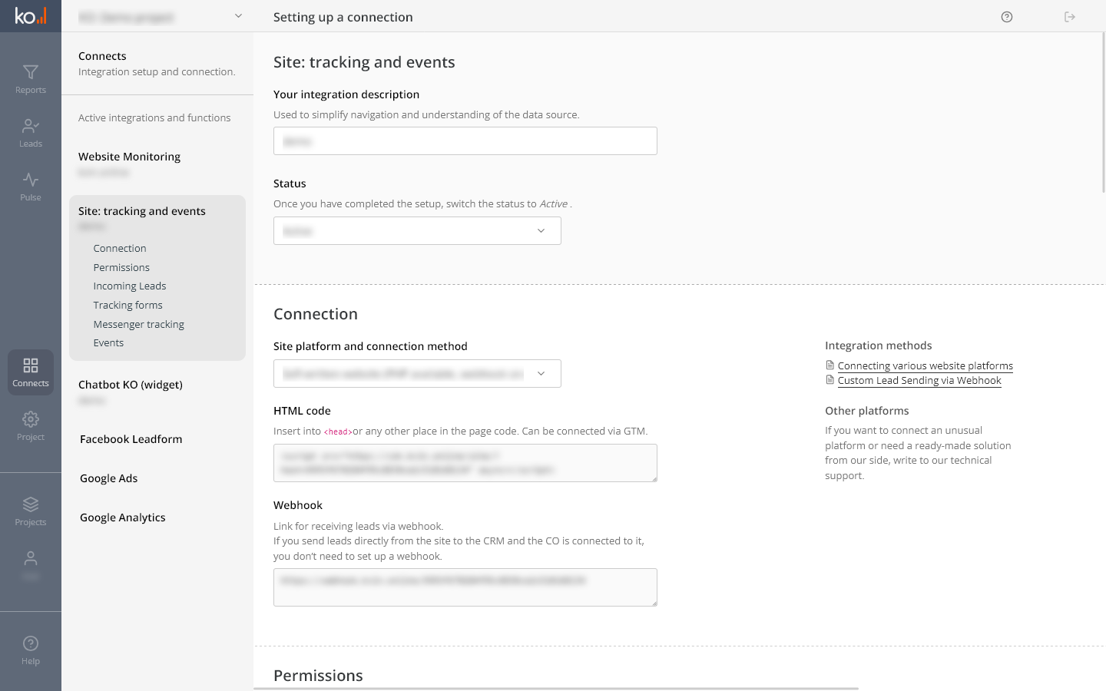Click the HTML code text area
Screen dimensions: 1106x691
pos(465,463)
